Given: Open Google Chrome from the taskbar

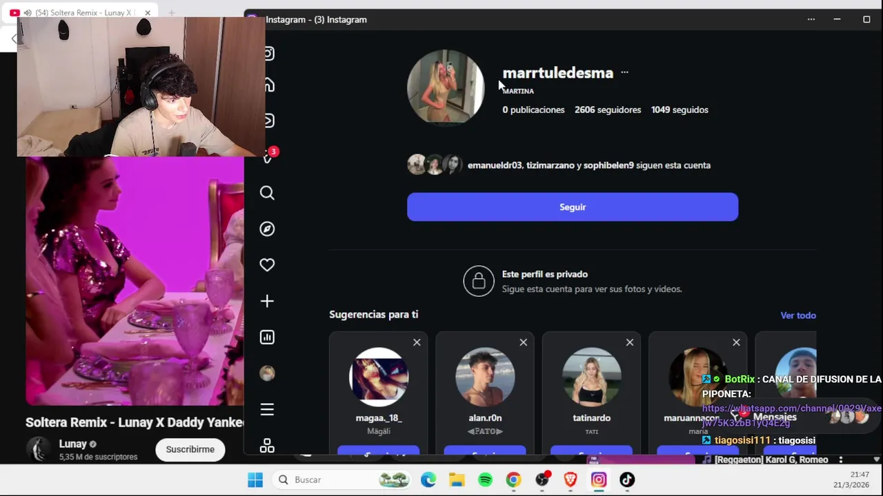Looking at the screenshot, I should tap(513, 479).
